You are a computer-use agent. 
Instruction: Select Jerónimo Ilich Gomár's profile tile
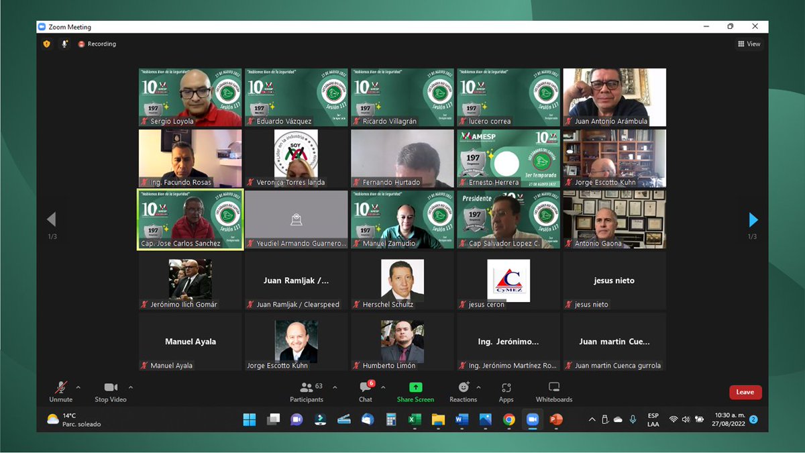(191, 281)
